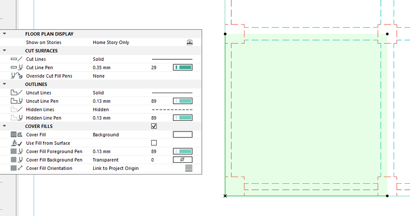Collapse the CUT SURFACES section
This screenshot has width=410, height=216.
(5, 50)
